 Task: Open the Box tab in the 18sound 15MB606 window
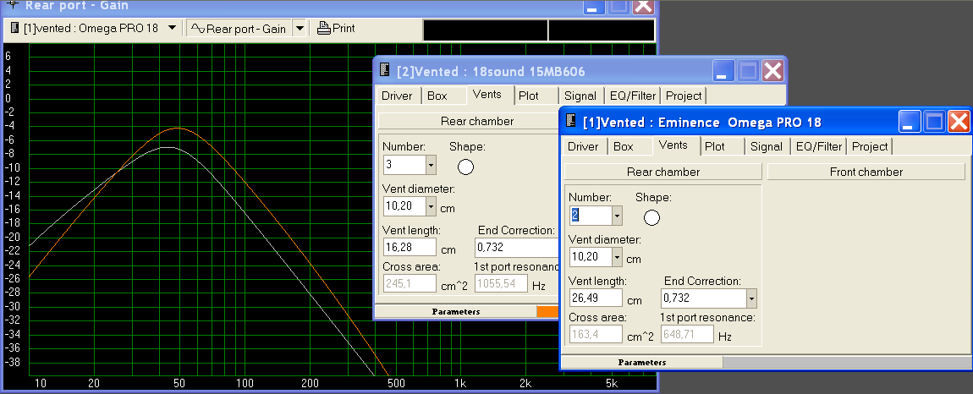pos(437,96)
